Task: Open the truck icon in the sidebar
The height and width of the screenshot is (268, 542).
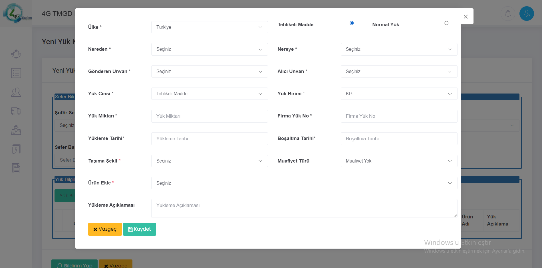Action: [16, 111]
